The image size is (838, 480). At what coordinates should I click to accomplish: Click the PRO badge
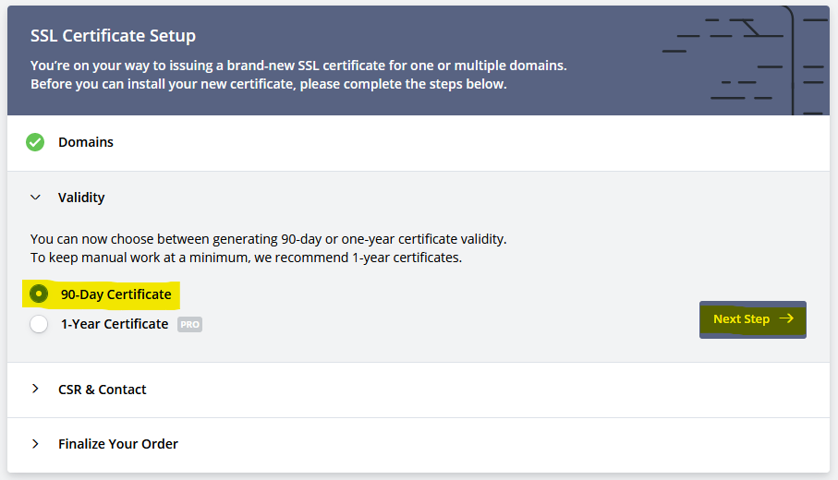[189, 325]
